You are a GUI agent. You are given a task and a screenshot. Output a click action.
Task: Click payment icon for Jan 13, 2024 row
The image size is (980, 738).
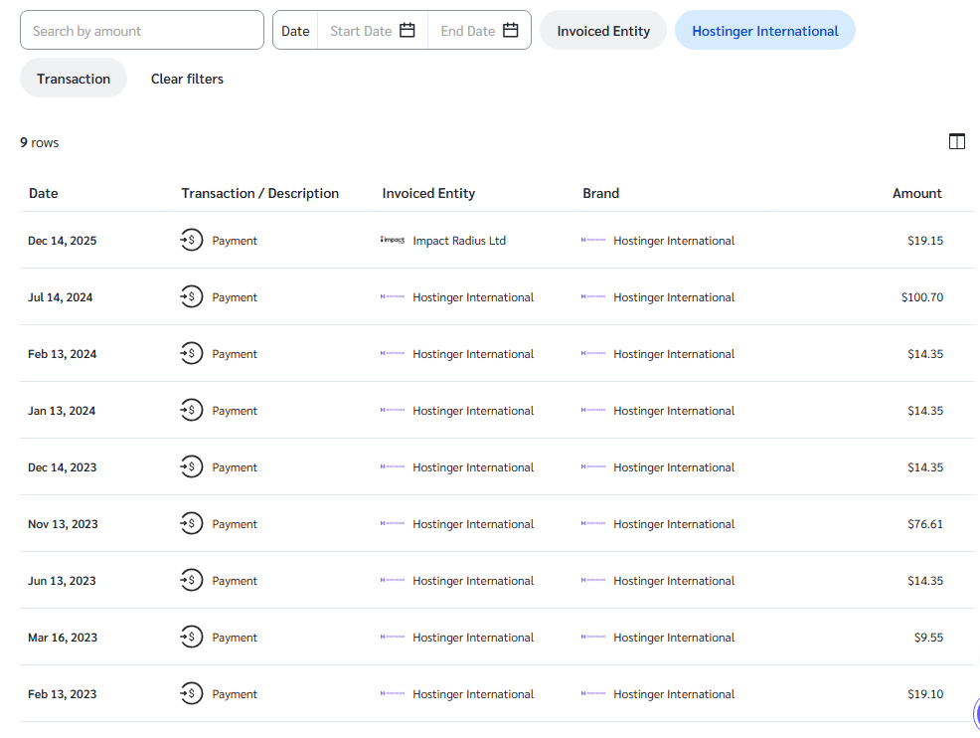(x=191, y=411)
